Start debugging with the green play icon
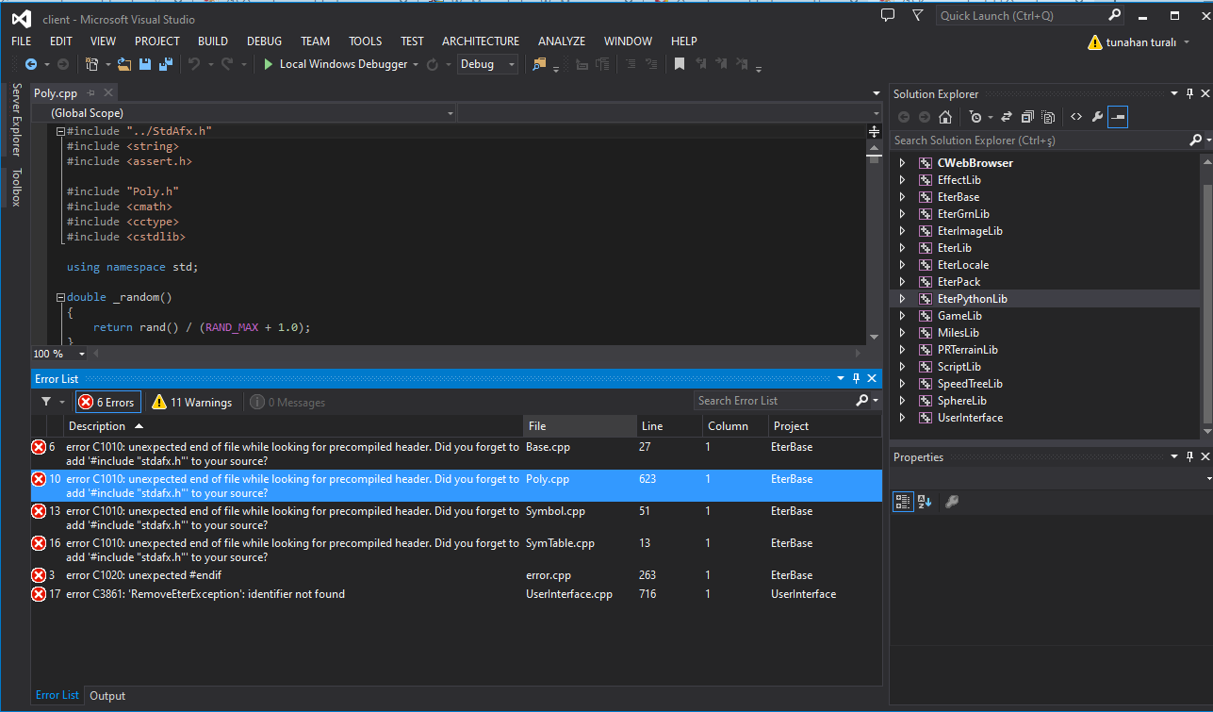 tap(269, 64)
